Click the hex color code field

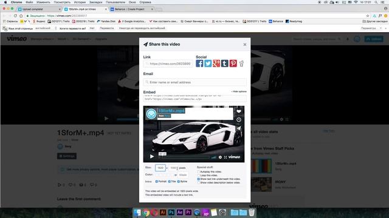pos(183,175)
